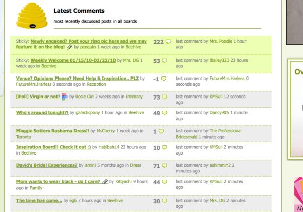
Task: Click paperclip icon after Mom wants black post
Action: [105, 182]
